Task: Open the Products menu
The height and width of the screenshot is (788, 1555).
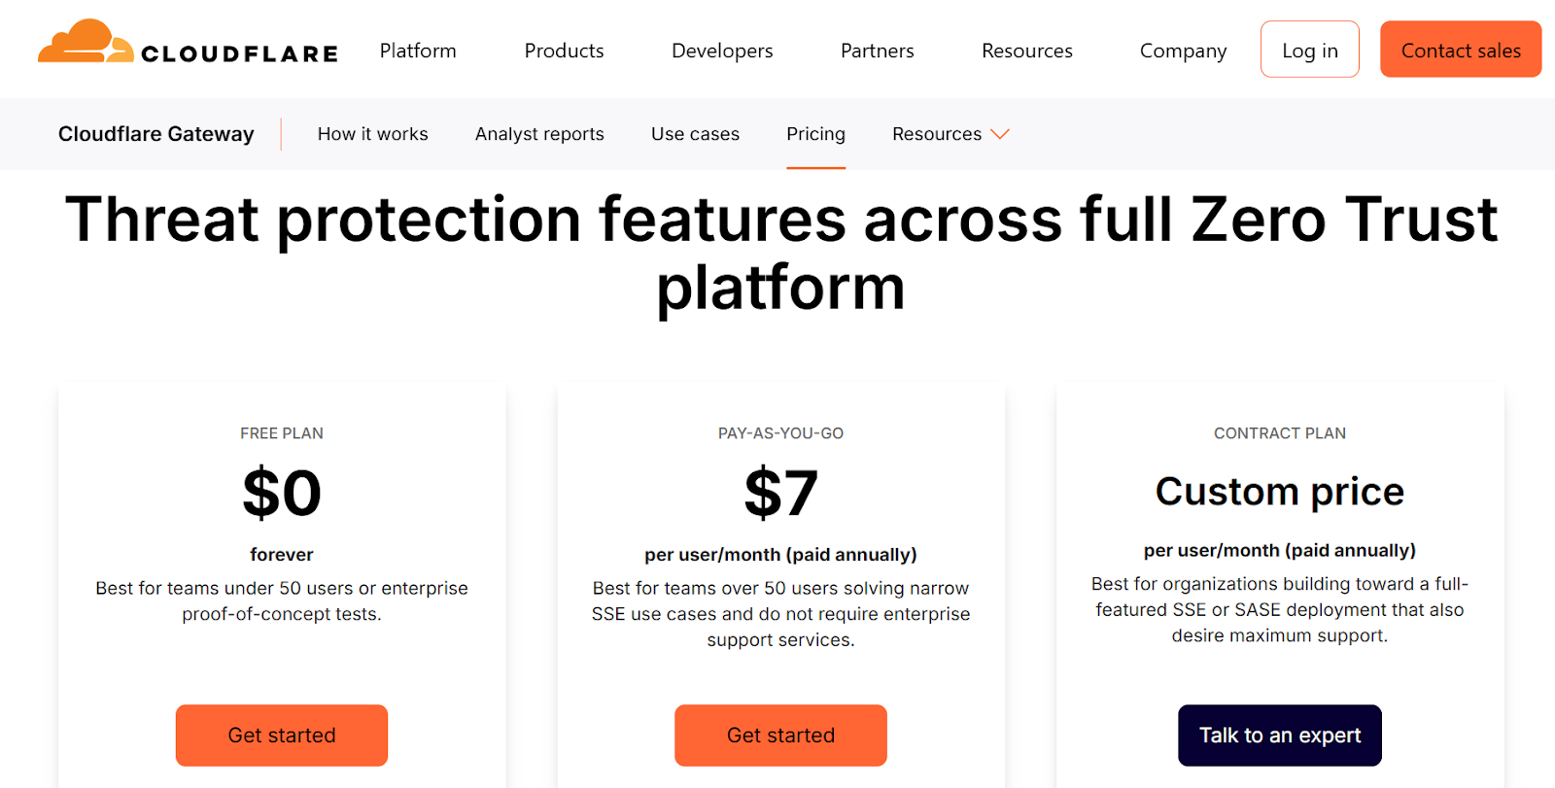Action: [x=564, y=51]
